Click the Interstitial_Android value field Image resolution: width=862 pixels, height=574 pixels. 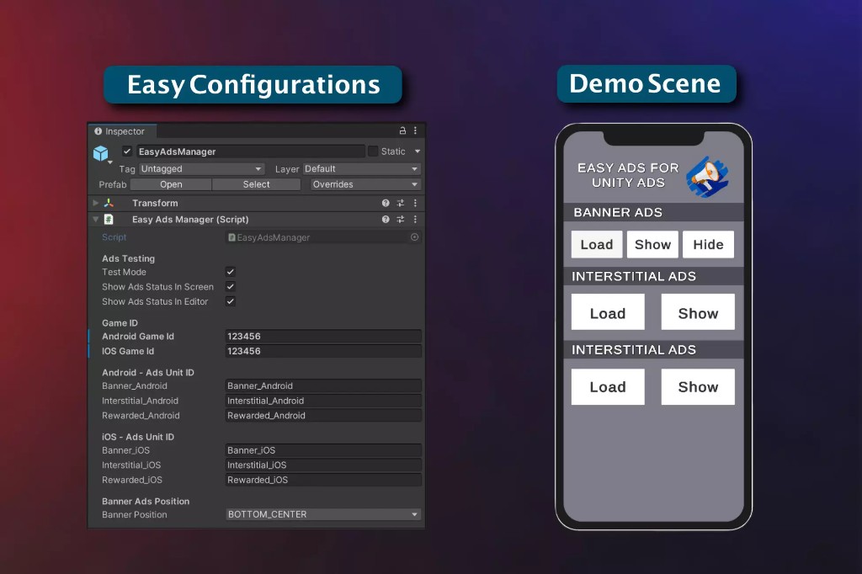pos(323,401)
